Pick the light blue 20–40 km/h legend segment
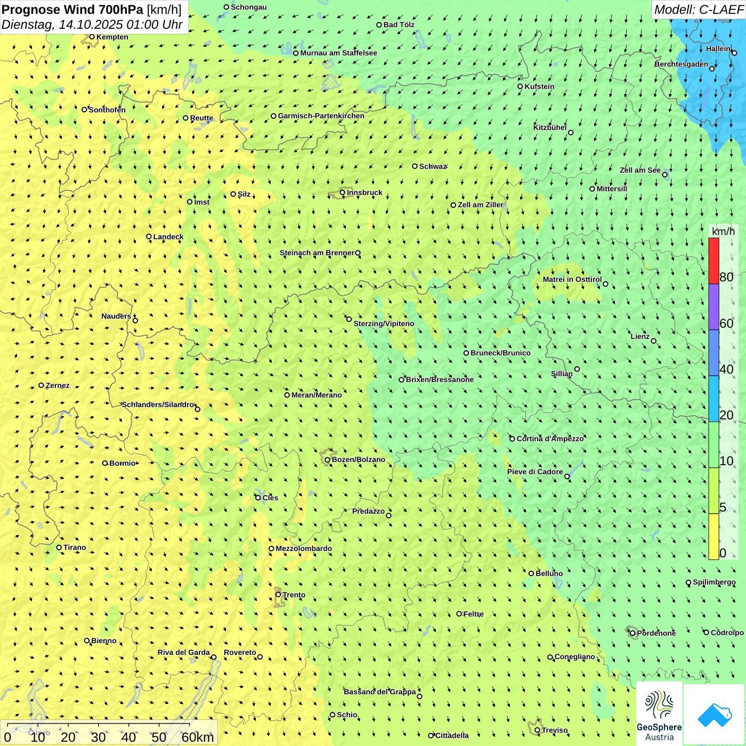746x746 pixels. pos(713,399)
